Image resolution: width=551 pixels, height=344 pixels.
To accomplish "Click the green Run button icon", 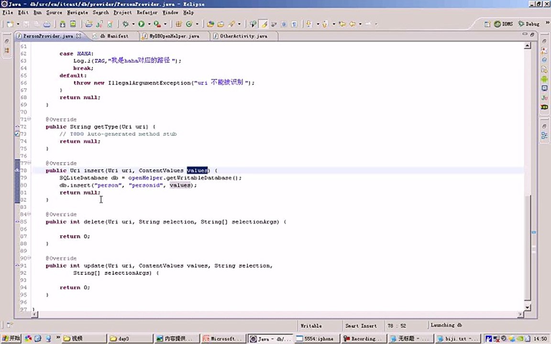I will click(141, 24).
